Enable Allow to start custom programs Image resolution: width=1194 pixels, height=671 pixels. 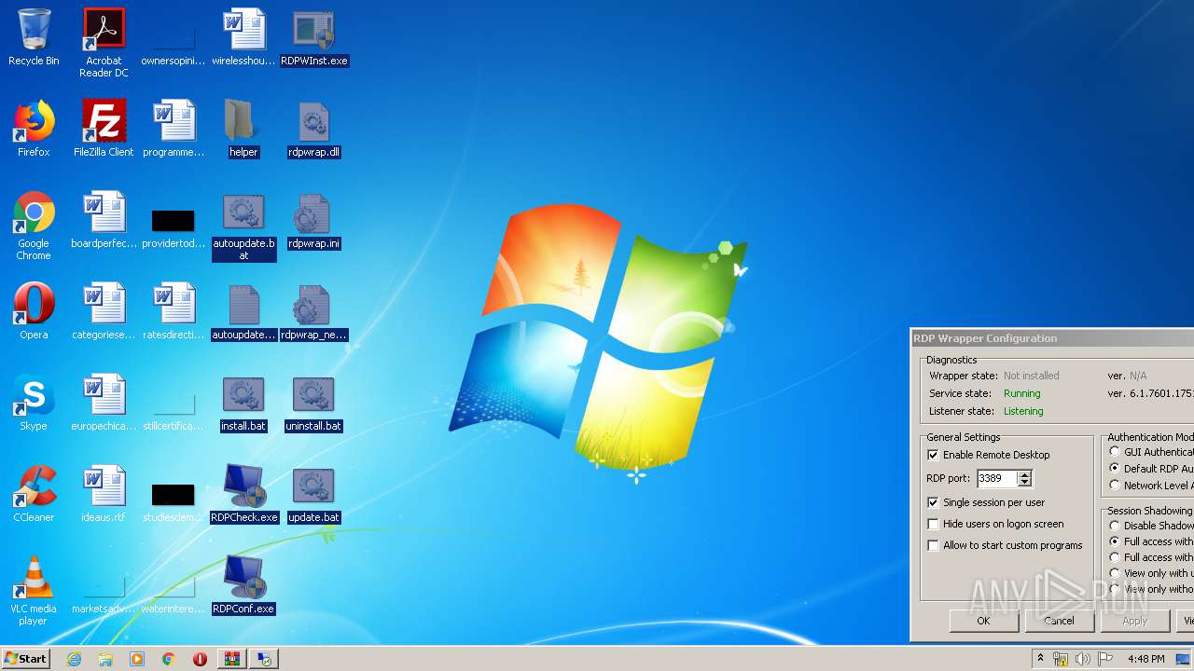pos(933,545)
